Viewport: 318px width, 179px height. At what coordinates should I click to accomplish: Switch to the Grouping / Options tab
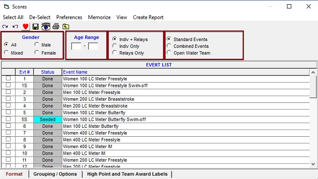55,174
